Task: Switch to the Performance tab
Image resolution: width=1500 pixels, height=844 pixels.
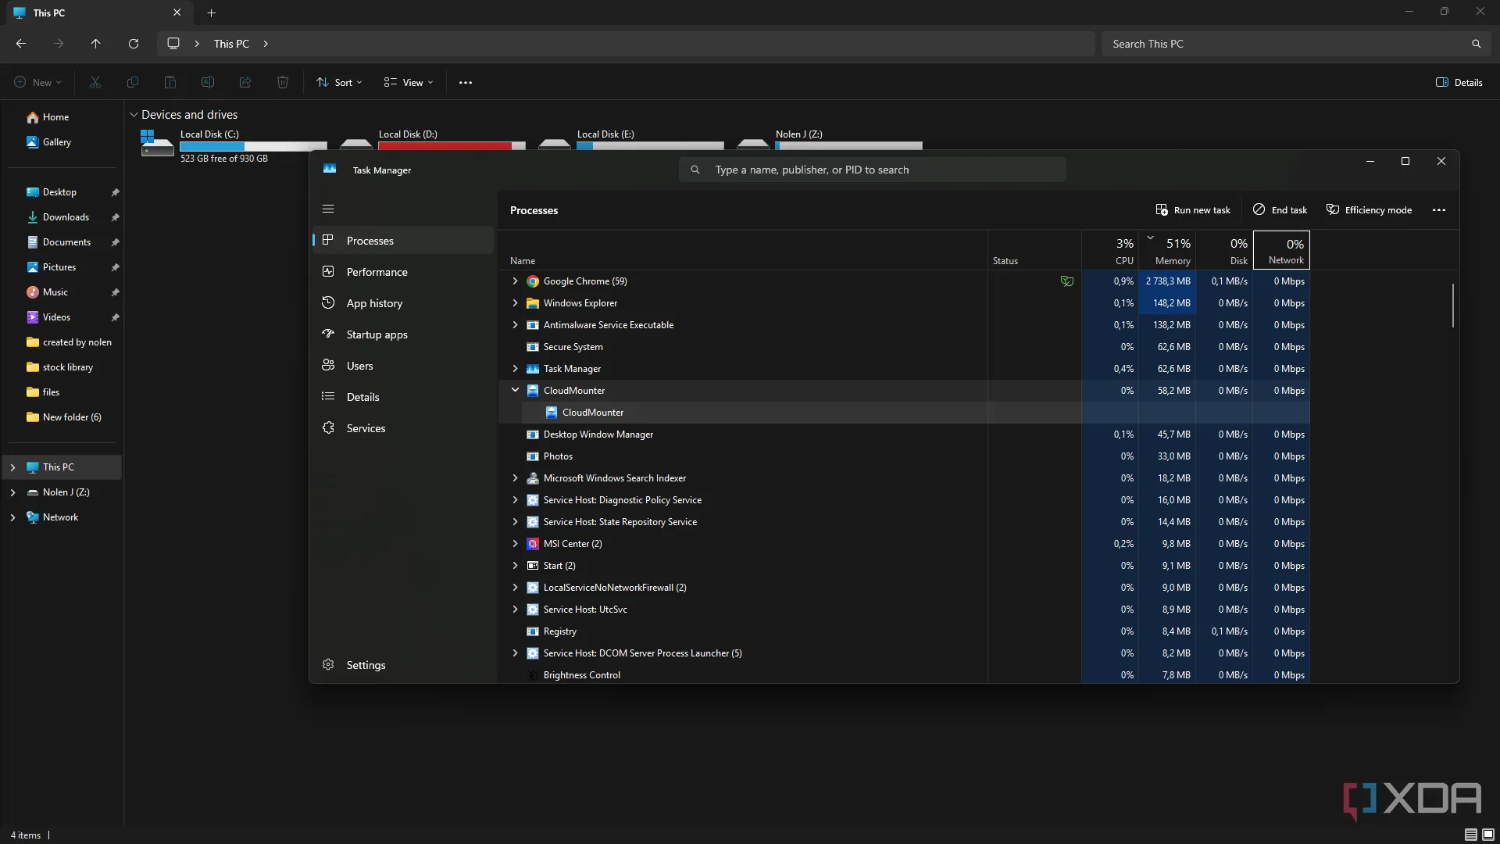Action: (402, 272)
